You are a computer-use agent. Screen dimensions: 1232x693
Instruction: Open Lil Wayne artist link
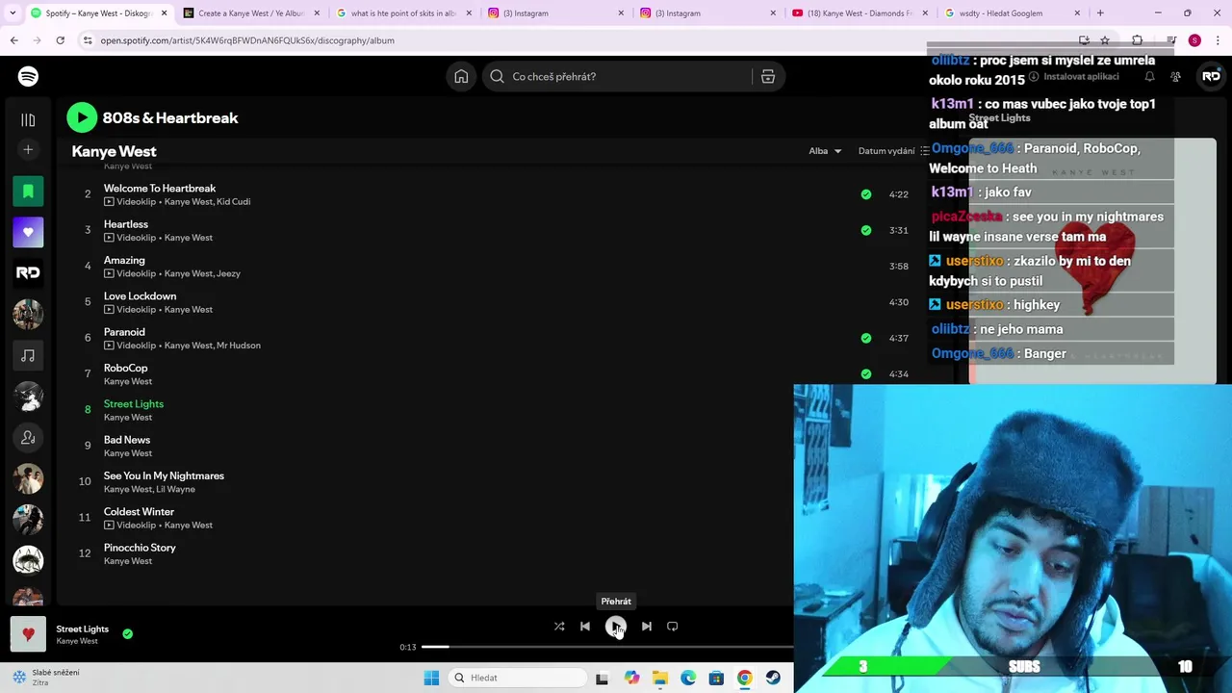[176, 489]
